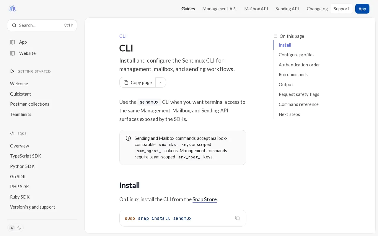Click the smx_mbx_ inline code

[x=169, y=145]
